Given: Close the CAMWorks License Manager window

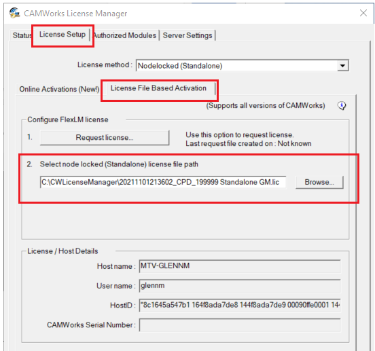Looking at the screenshot, I should [363, 13].
